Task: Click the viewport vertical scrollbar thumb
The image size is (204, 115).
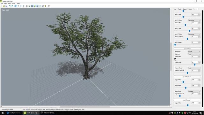Action: tap(171, 56)
